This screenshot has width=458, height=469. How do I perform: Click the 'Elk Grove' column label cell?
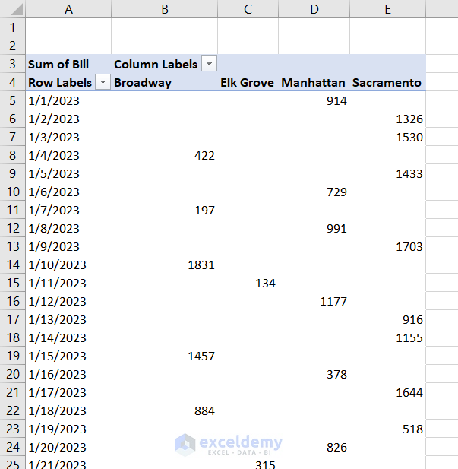pyautogui.click(x=248, y=82)
